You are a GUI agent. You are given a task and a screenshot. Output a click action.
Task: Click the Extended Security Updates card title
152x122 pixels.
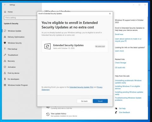[68, 45]
